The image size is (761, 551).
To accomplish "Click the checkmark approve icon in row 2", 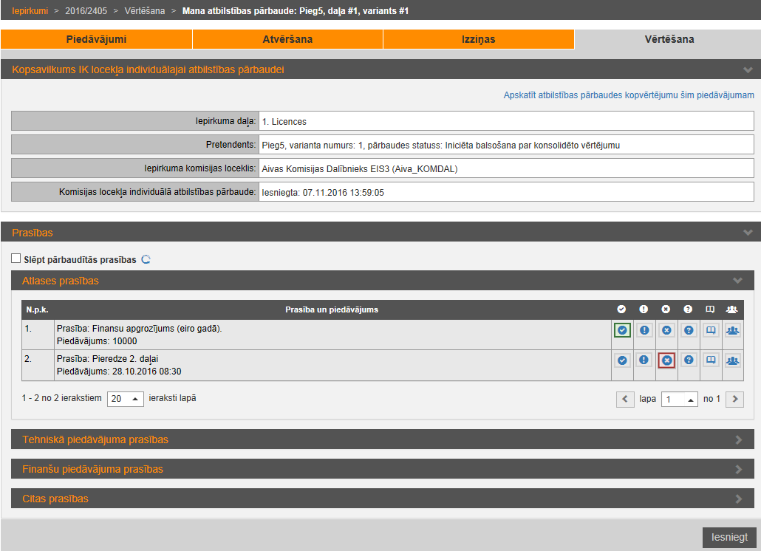I will point(622,360).
